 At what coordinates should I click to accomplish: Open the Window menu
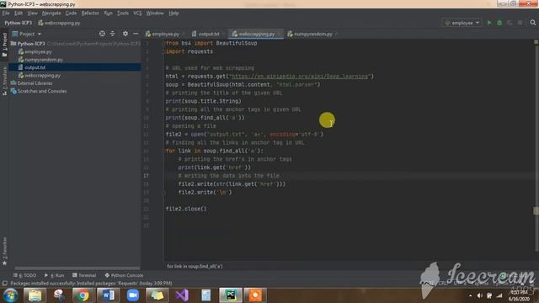(x=155, y=13)
